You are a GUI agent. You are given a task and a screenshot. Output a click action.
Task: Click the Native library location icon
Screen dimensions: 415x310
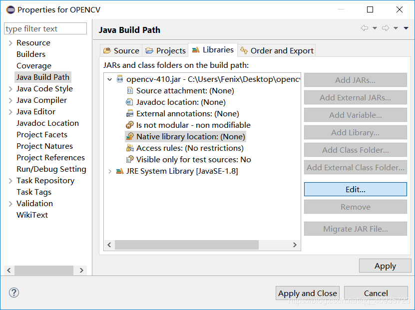pyautogui.click(x=130, y=137)
